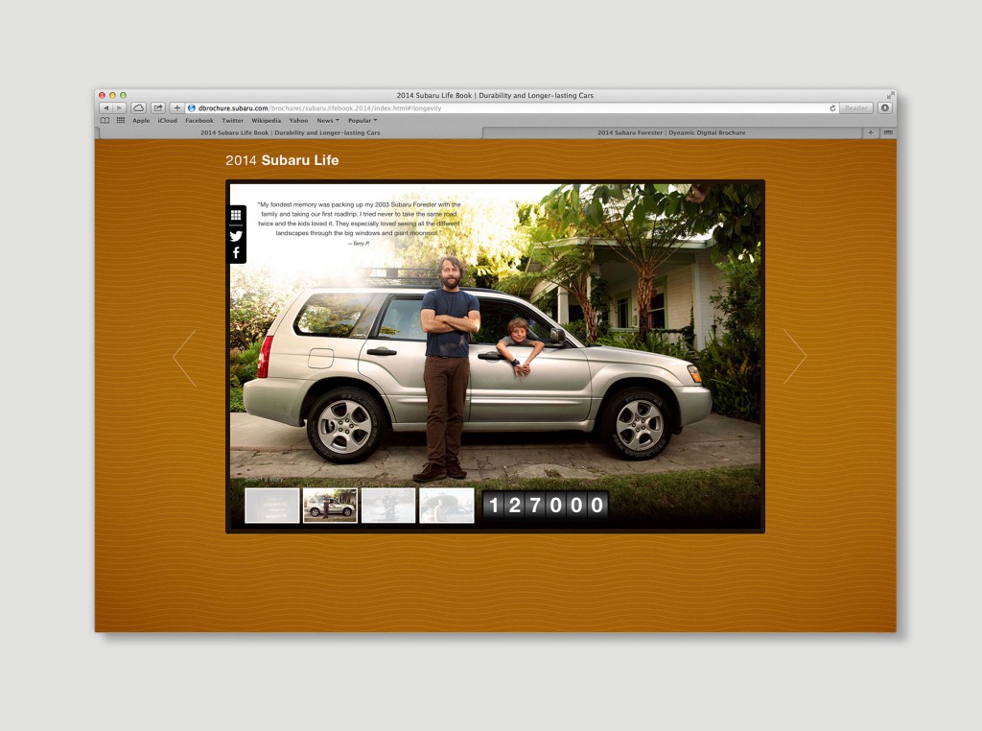Go forward with the Safari forward arrow
Viewport: 982px width, 731px height.
coord(120,108)
